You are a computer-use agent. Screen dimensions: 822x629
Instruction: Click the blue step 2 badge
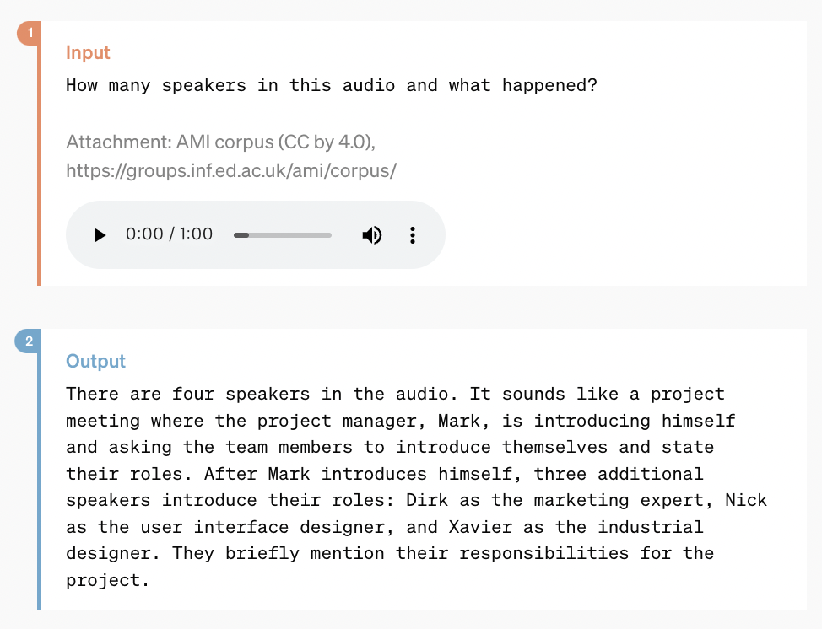point(29,341)
